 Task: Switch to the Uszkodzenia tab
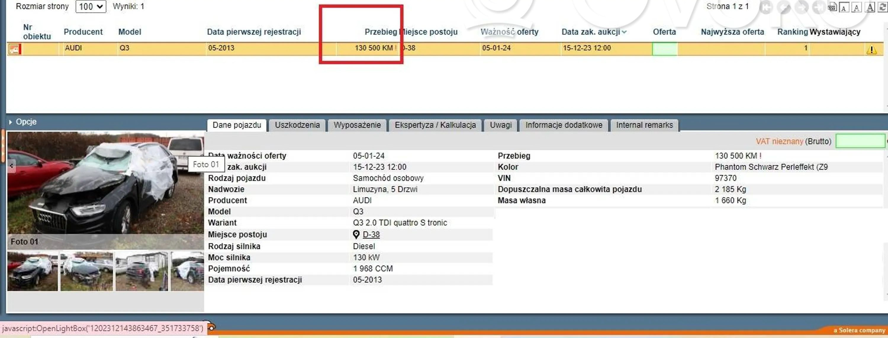[297, 125]
